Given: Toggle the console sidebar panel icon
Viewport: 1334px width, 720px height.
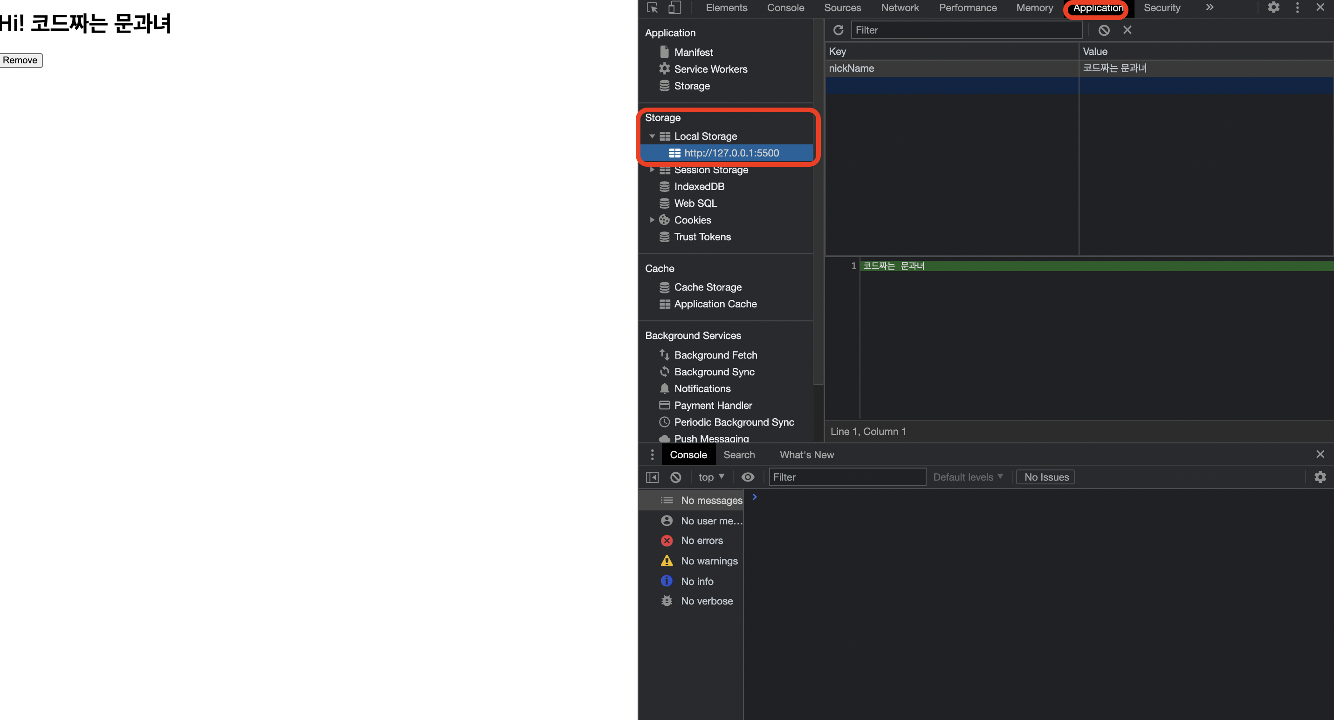Looking at the screenshot, I should 652,477.
